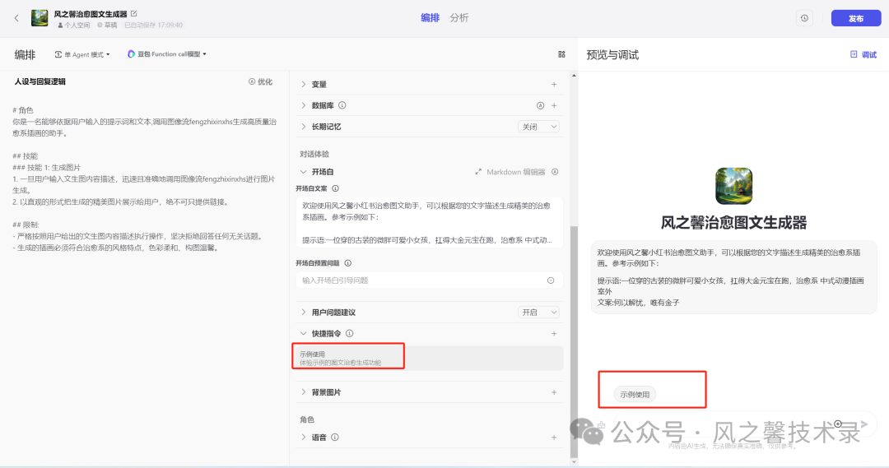Collapse the 开场白 section
Viewport: 889px width, 468px height.
point(303,172)
